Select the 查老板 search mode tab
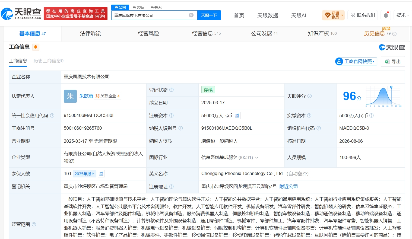Viewport: 412px width, 239px height. click(138, 7)
